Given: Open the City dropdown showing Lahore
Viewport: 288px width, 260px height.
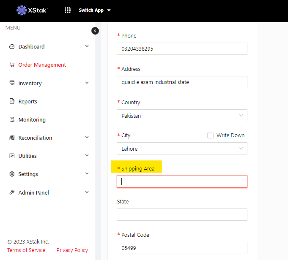Looking at the screenshot, I should pyautogui.click(x=182, y=149).
